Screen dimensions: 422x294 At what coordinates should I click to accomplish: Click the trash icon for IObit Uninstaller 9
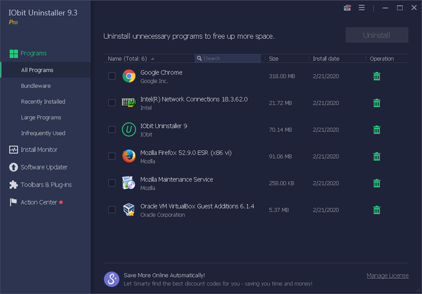click(377, 130)
